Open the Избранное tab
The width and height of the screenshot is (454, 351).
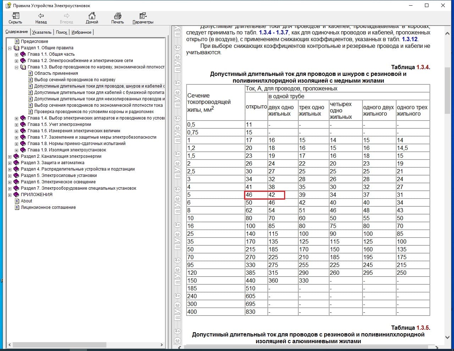[x=82, y=32]
